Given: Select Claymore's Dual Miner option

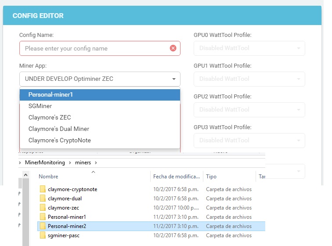Looking at the screenshot, I should pyautogui.click(x=100, y=129).
